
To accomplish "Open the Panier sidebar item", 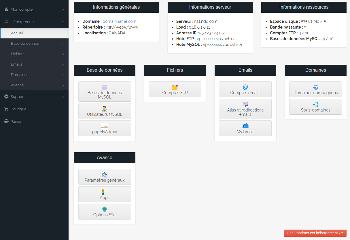I will click(16, 122).
